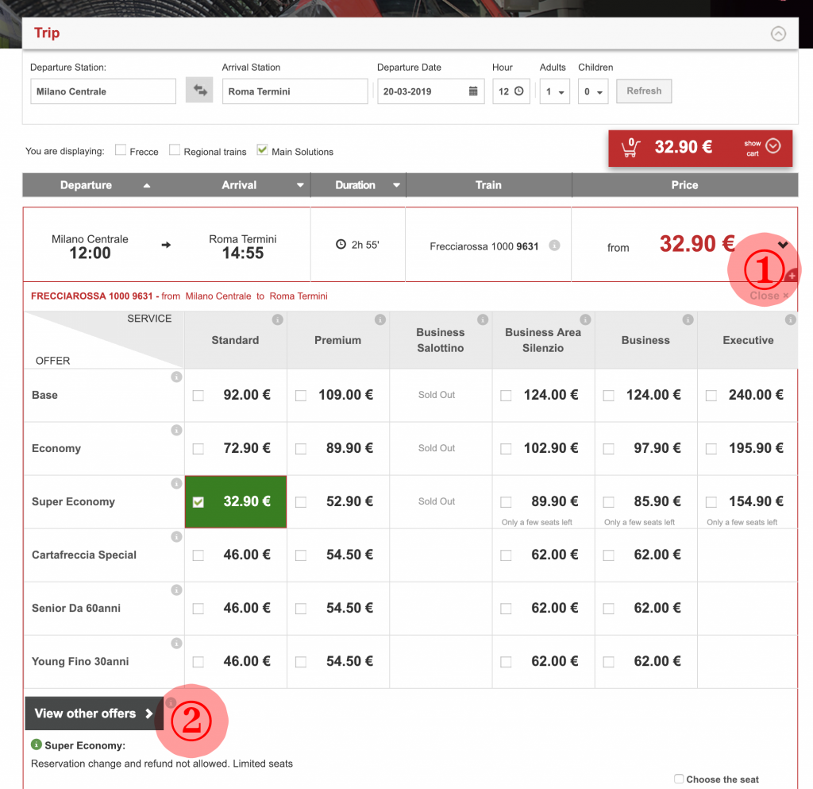
Task: Click the 14:55 Roma Termini arrival time
Action: (243, 253)
